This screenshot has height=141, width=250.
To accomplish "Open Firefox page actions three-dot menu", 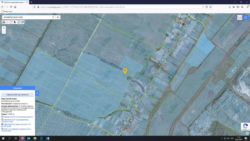I will point(203,7).
